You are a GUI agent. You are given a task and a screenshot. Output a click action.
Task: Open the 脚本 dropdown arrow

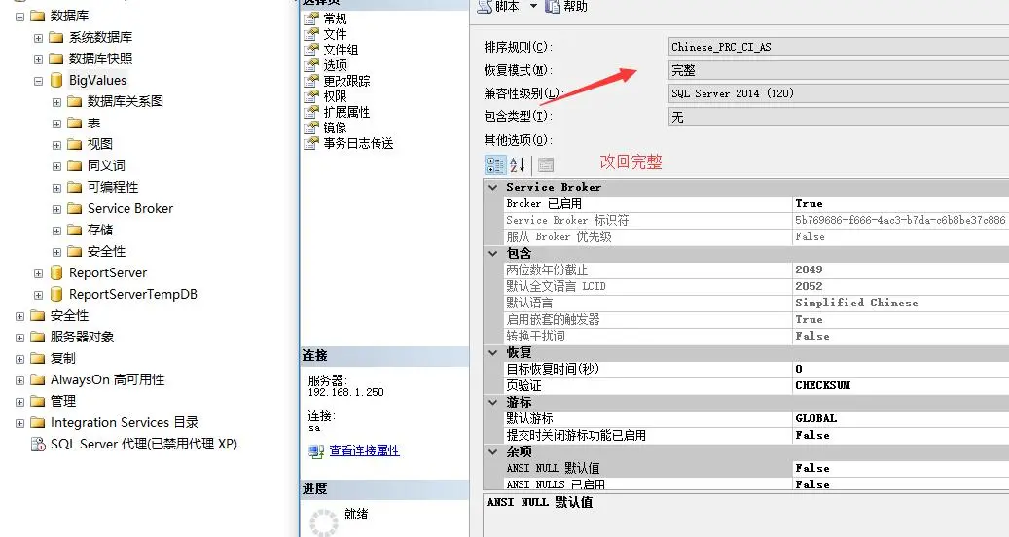(533, 7)
